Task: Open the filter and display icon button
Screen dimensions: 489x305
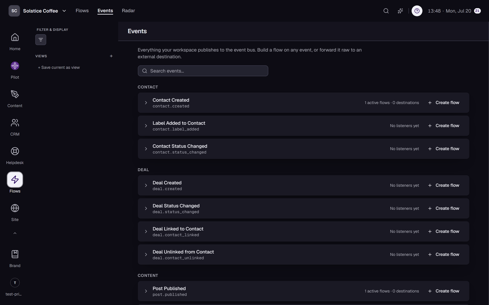Action: point(41,40)
